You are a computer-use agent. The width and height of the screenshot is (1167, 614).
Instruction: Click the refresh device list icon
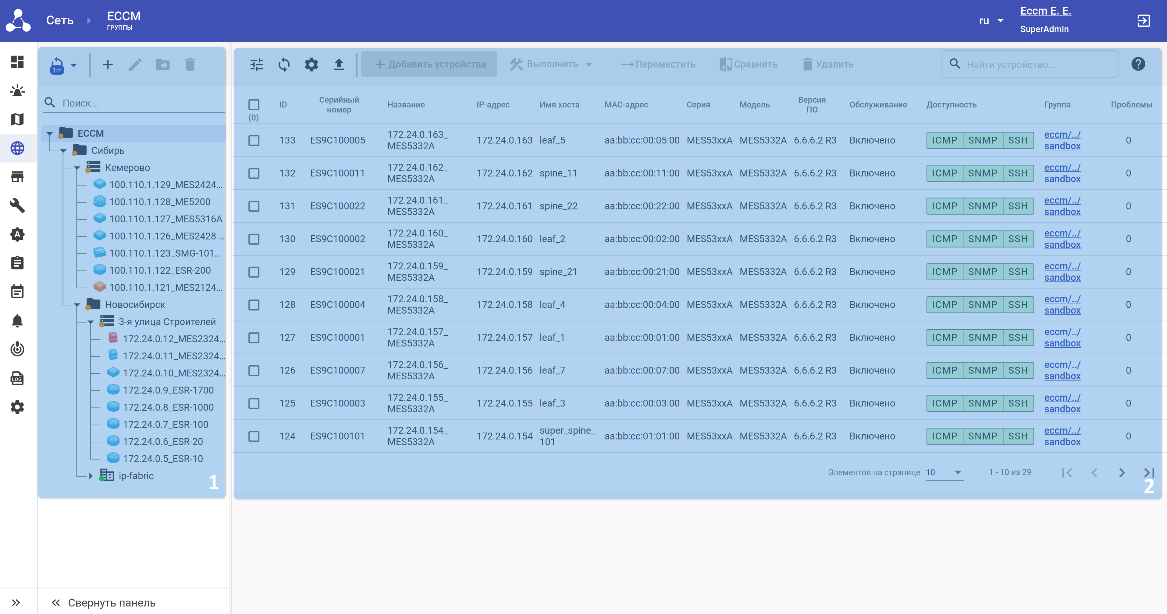pyautogui.click(x=284, y=64)
